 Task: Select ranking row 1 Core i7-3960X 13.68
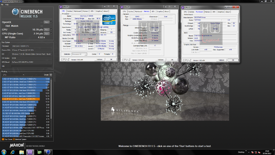pos(26,79)
